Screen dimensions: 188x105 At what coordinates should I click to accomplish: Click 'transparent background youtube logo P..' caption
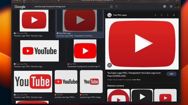(x=84, y=66)
